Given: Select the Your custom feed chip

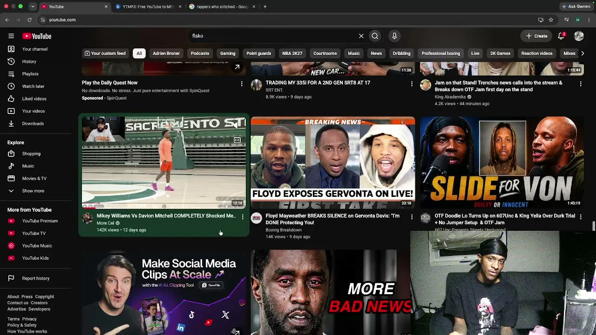Looking at the screenshot, I should [x=105, y=53].
